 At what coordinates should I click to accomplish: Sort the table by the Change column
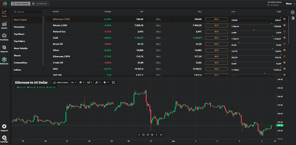(x=108, y=11)
